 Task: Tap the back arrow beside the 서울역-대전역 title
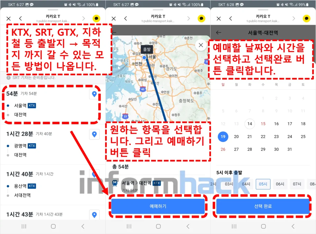click(219, 32)
